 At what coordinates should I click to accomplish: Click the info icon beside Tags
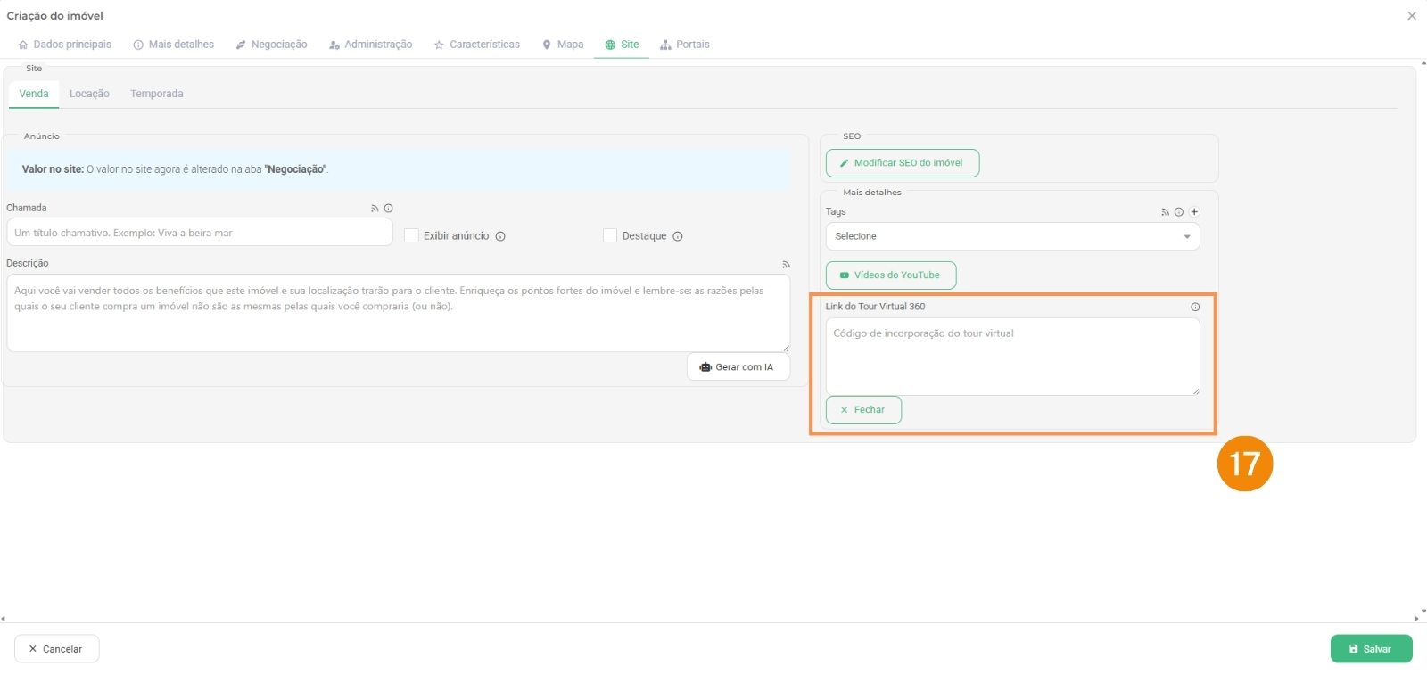(1179, 212)
